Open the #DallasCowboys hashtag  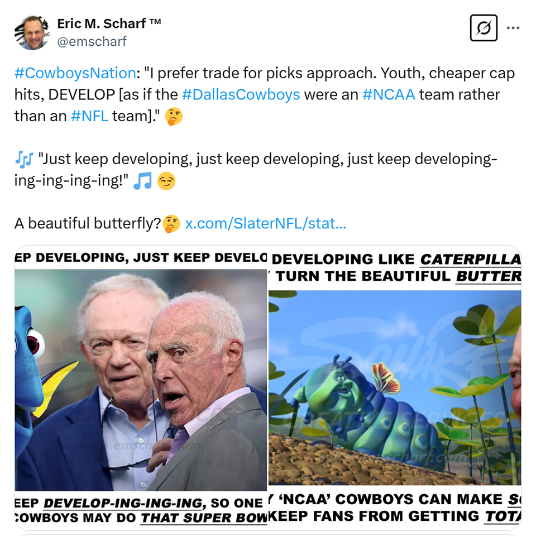click(241, 95)
